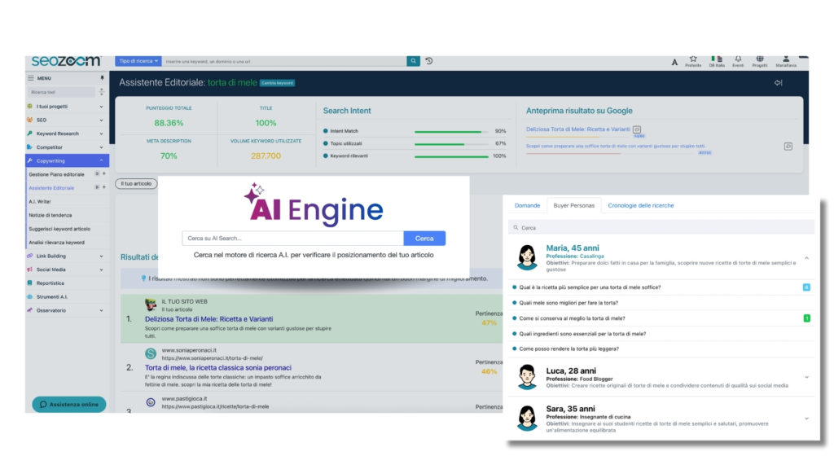Click the 'Ricerca tool' sidebar search field
The width and height of the screenshot is (834, 469).
(61, 92)
